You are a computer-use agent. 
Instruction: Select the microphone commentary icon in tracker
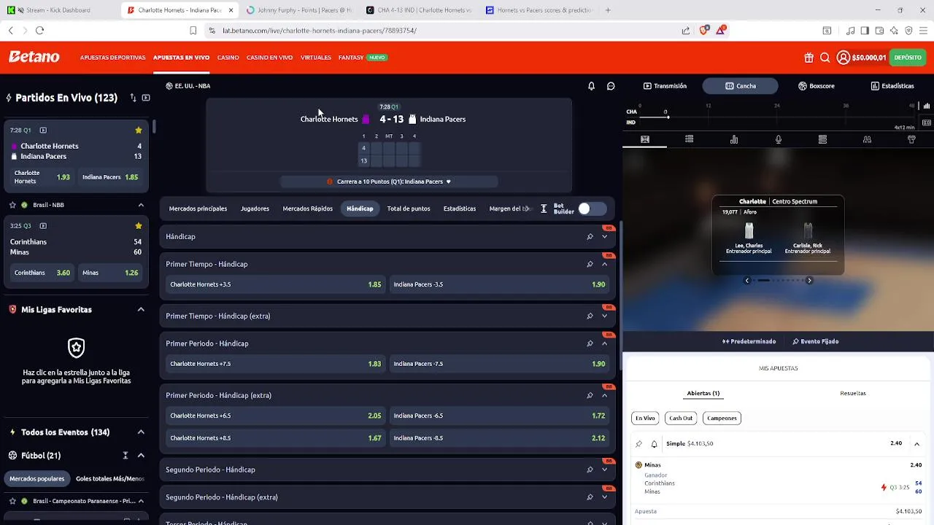tap(779, 139)
